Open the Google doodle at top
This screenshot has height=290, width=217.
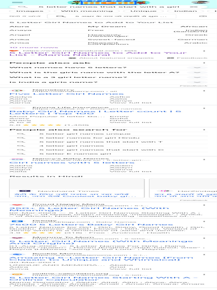109,2
